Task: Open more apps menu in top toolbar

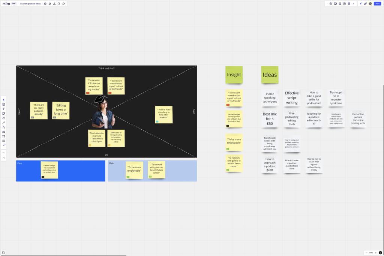Action: click(353, 4)
